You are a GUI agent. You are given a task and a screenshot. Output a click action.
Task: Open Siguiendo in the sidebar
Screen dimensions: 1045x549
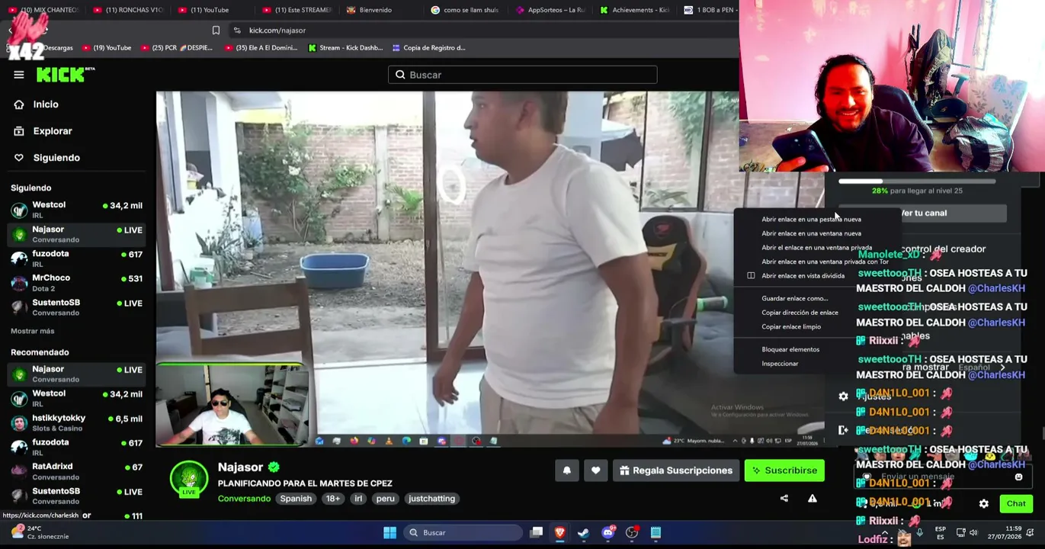56,158
